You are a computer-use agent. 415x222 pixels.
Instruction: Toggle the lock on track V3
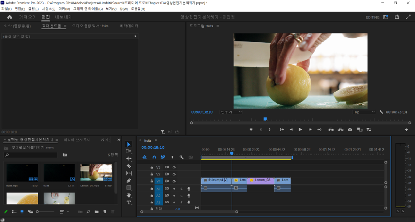pyautogui.click(x=152, y=167)
